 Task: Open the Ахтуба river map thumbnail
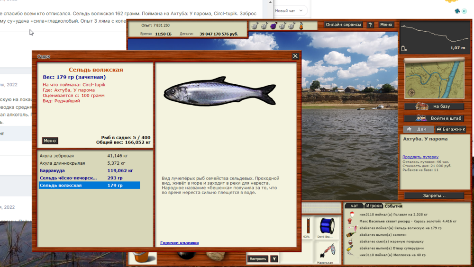434,79
